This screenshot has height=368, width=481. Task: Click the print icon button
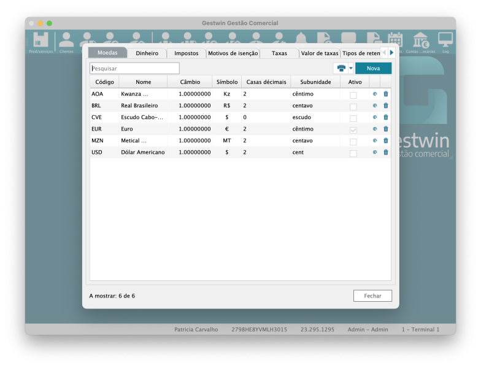[341, 68]
